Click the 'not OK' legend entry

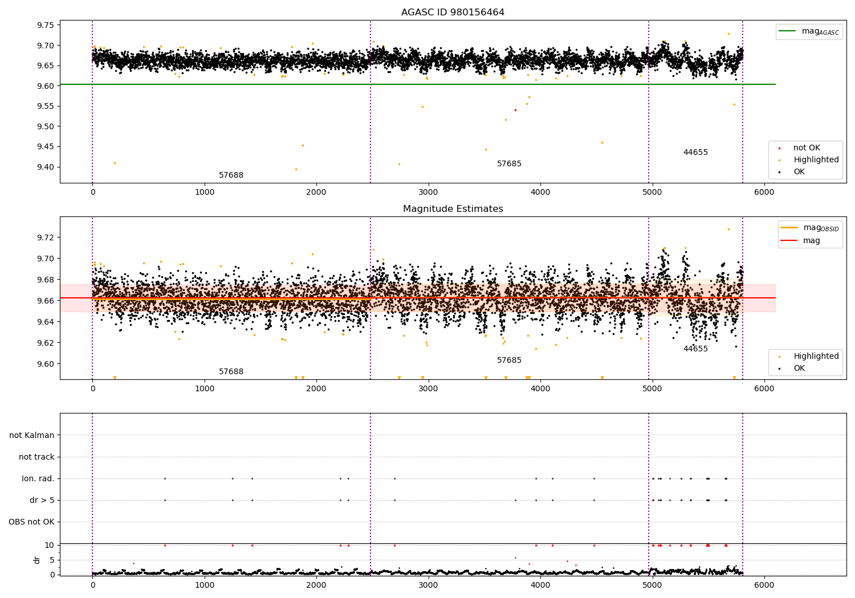tap(807, 148)
